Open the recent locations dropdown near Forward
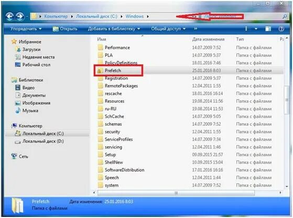The height and width of the screenshot is (218, 293). coord(27,17)
